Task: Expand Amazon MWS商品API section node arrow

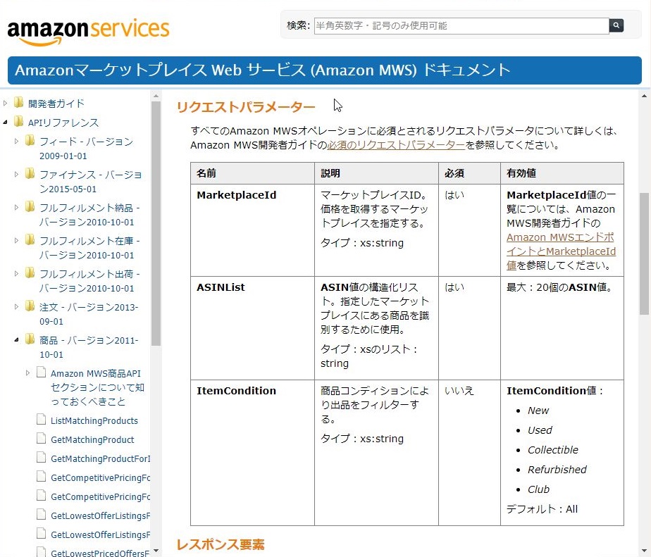Action: [x=27, y=373]
